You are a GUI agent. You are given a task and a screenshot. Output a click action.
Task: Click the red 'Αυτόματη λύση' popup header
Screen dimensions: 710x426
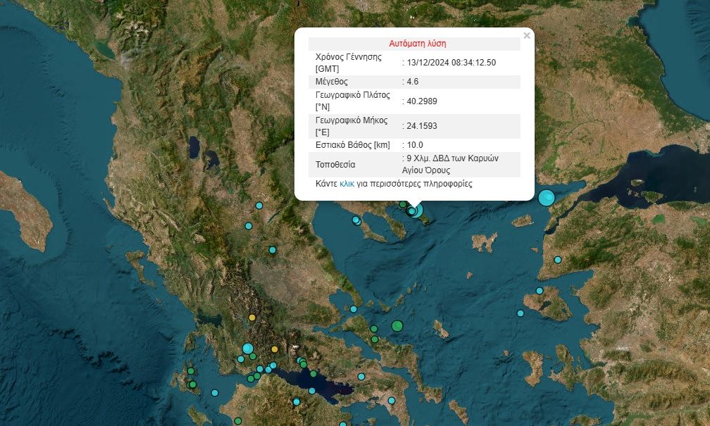[x=418, y=44]
